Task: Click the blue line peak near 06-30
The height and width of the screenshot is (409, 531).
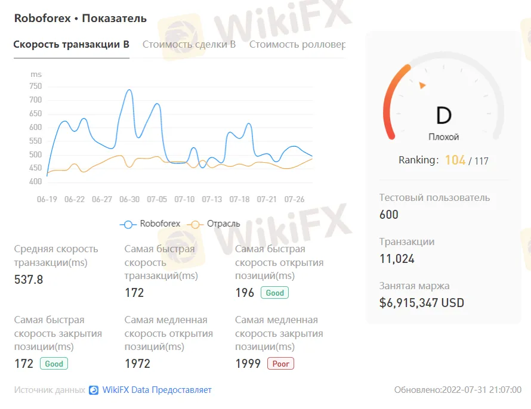Action: (129, 90)
